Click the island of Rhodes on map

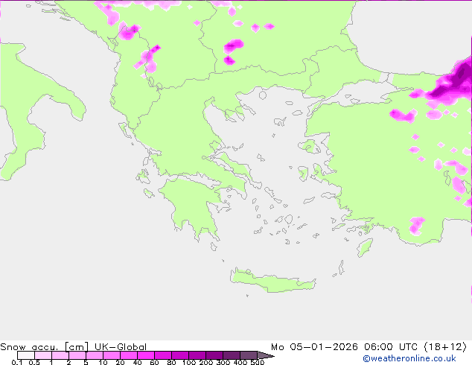(x=365, y=247)
